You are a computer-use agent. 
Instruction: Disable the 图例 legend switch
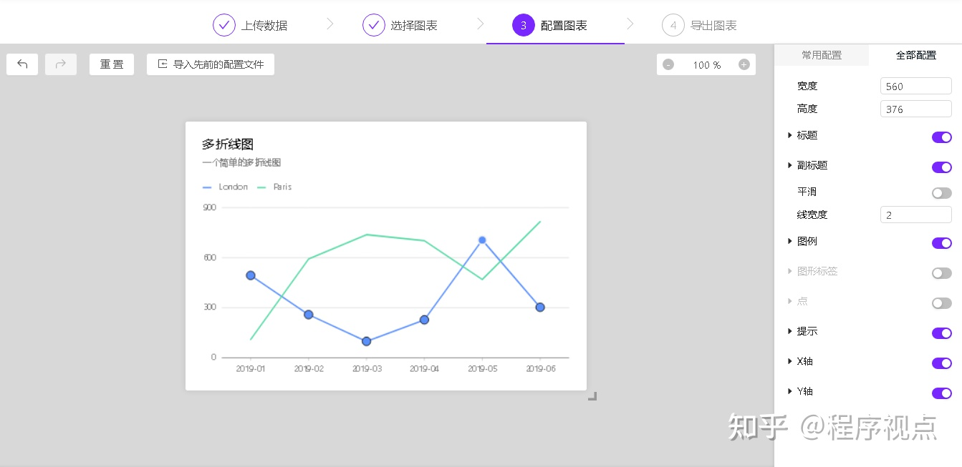(x=941, y=243)
